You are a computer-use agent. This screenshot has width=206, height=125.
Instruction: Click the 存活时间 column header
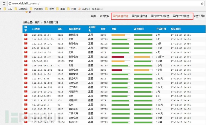pyautogui.click(x=161, y=29)
